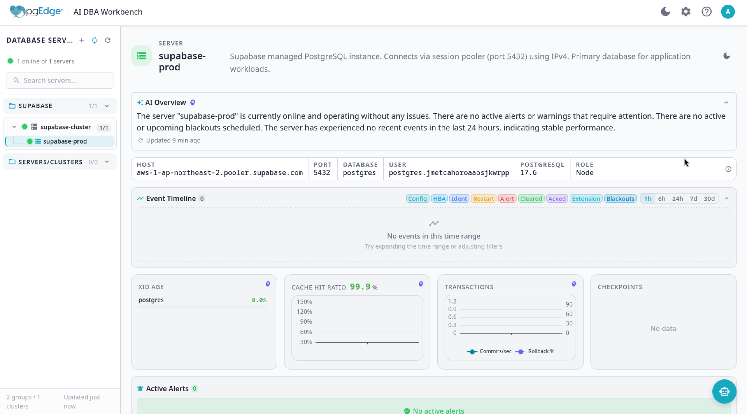This screenshot has height=414, width=747.
Task: Click the green server icon beside supabase-prod title
Action: [142, 56]
